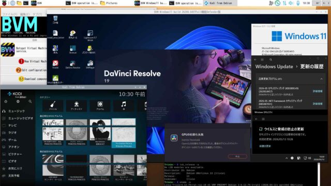Click the network transfer arrows tray icon

(x=284, y=3)
